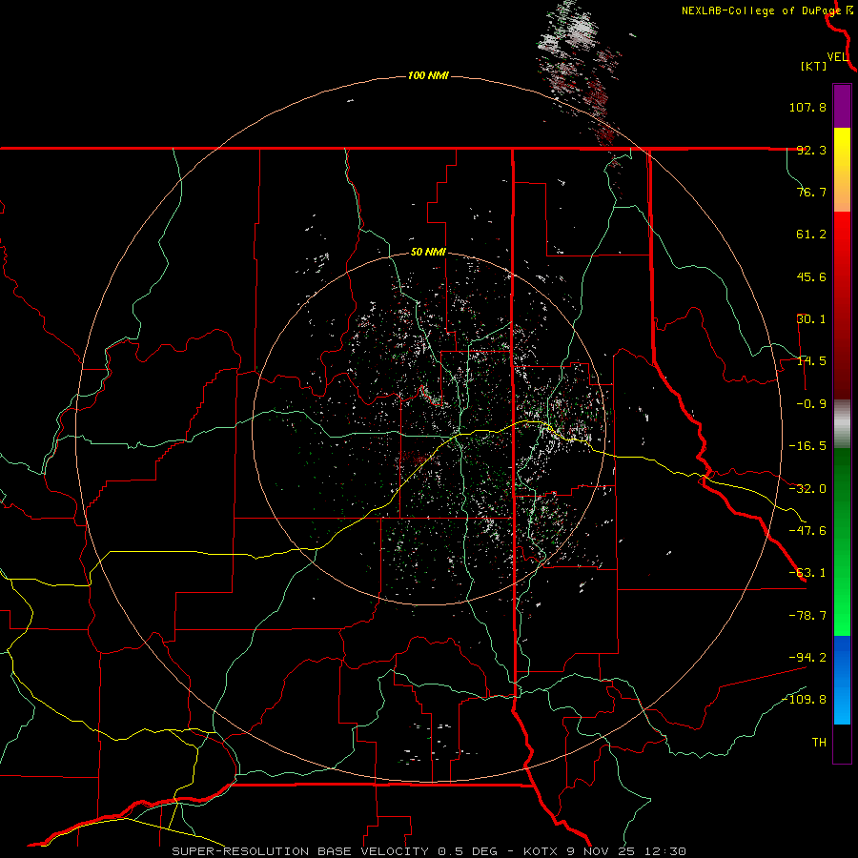The image size is (858, 858).
Task: Click the -16.5 velocity legend value
Action: 807,446
